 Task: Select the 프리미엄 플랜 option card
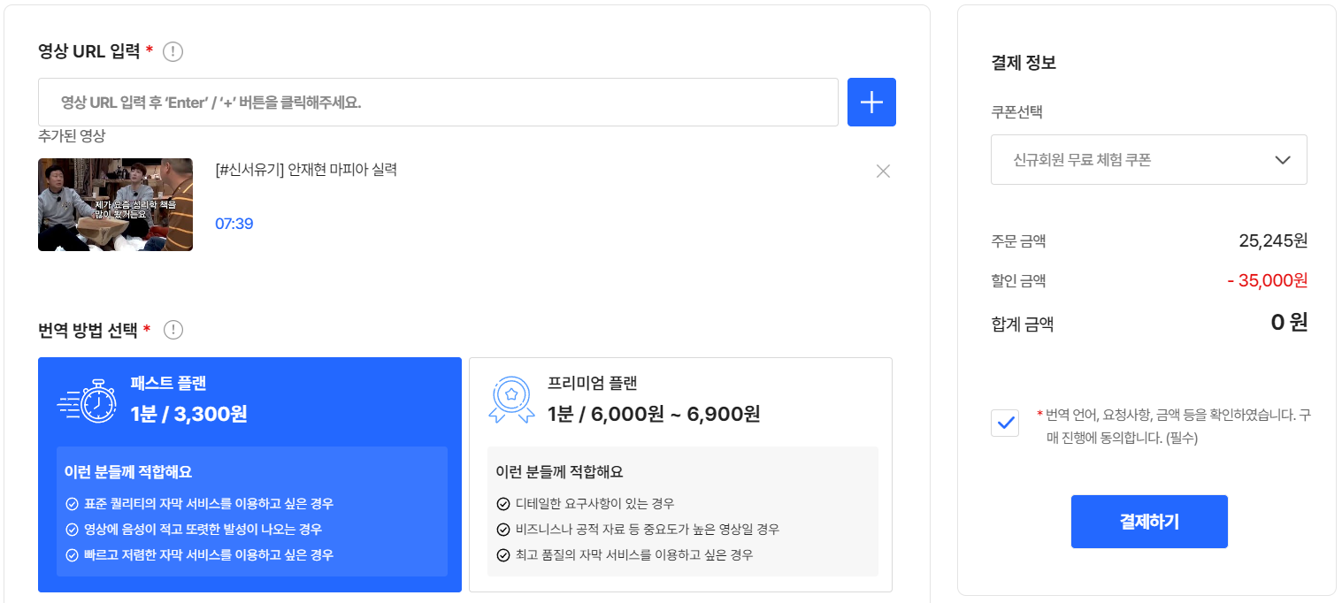[681, 473]
